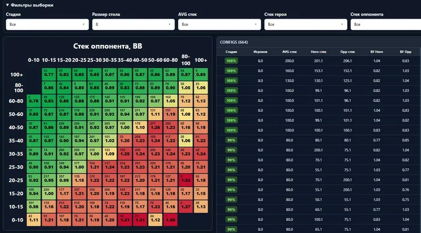Click the darkest red 1.52 heatmap cell
Viewport: 421px width, 233px height.
(x=185, y=180)
